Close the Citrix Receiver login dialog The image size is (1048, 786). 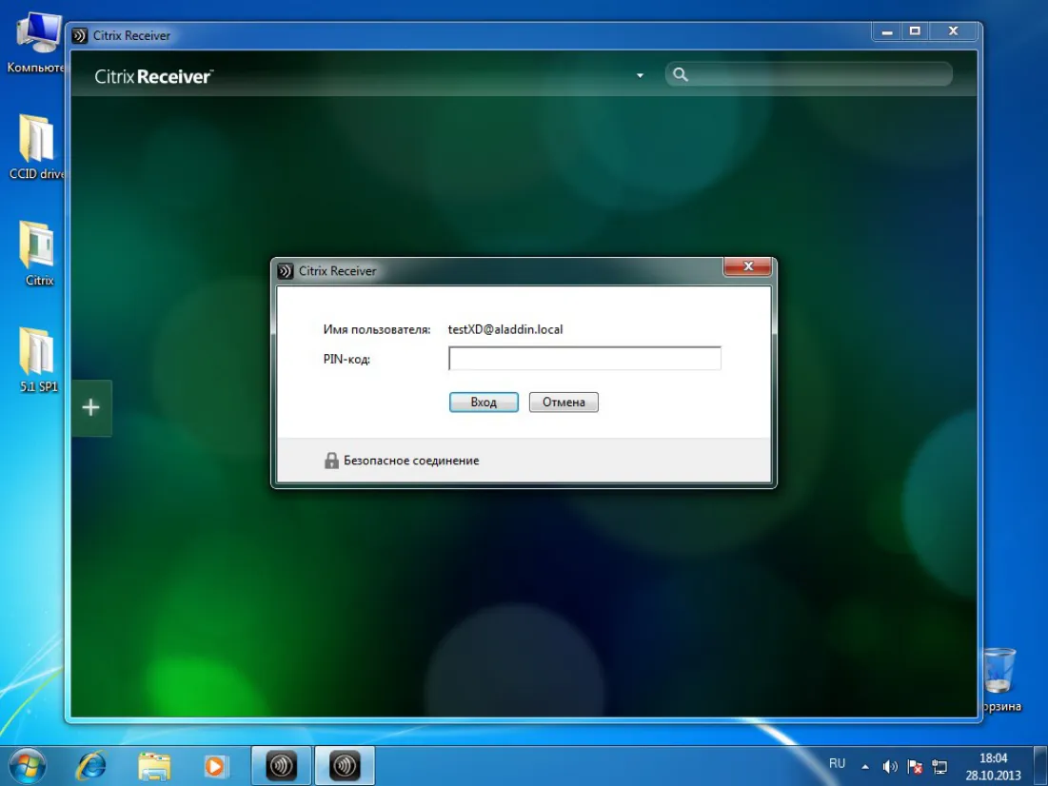point(747,266)
